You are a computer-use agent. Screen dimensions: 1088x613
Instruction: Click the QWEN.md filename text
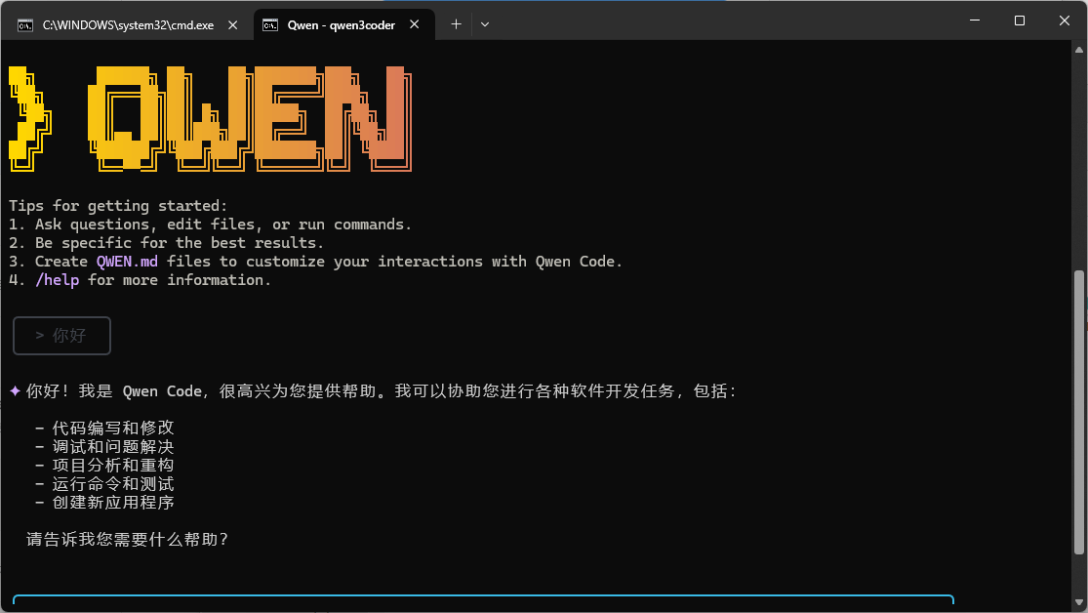point(126,261)
